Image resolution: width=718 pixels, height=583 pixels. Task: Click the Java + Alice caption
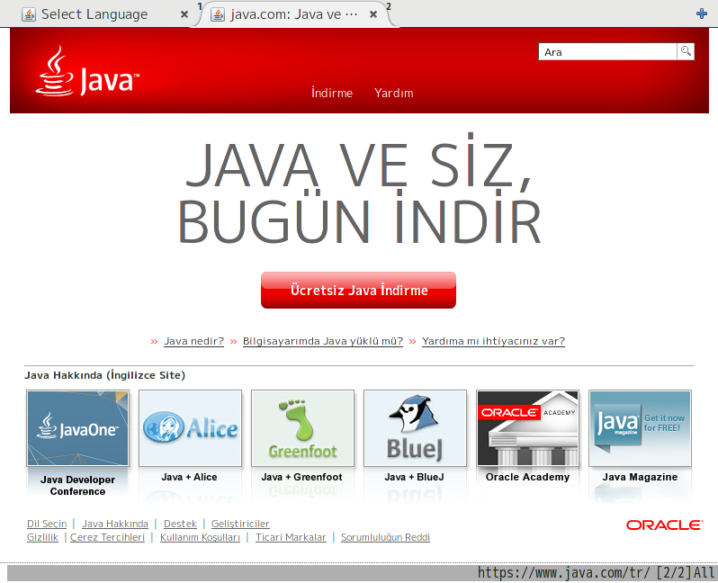pyautogui.click(x=189, y=477)
